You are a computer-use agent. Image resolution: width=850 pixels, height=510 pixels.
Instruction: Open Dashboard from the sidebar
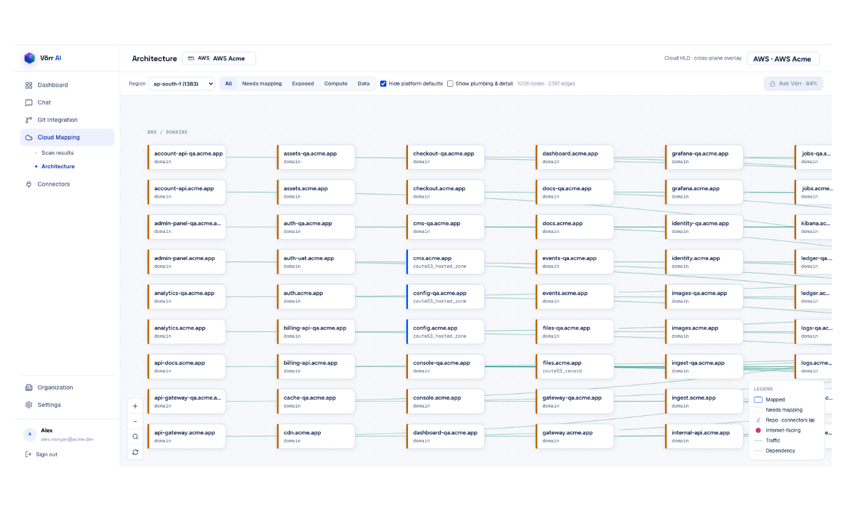tap(67, 85)
